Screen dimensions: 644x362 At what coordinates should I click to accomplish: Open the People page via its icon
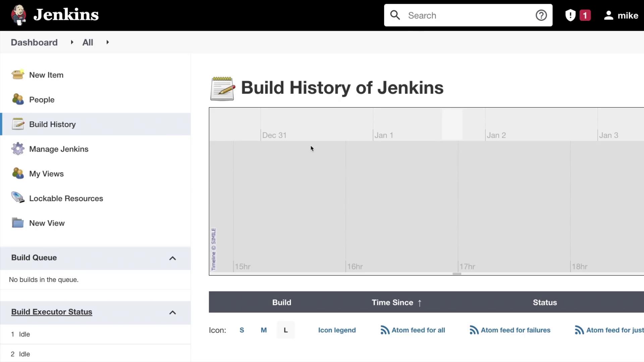(18, 99)
